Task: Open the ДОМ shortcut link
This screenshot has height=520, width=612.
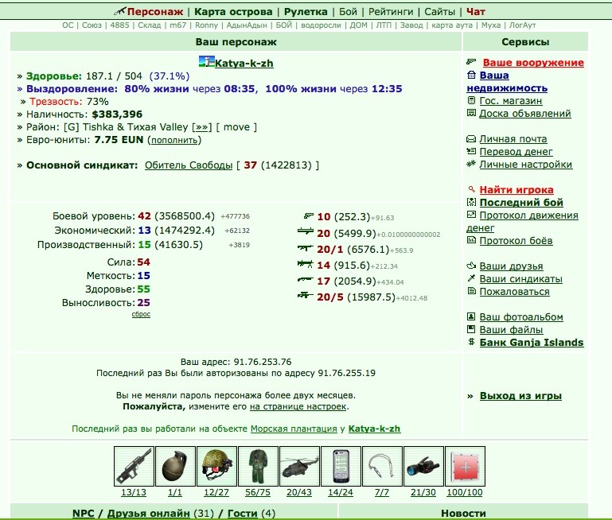Action: pyautogui.click(x=359, y=25)
